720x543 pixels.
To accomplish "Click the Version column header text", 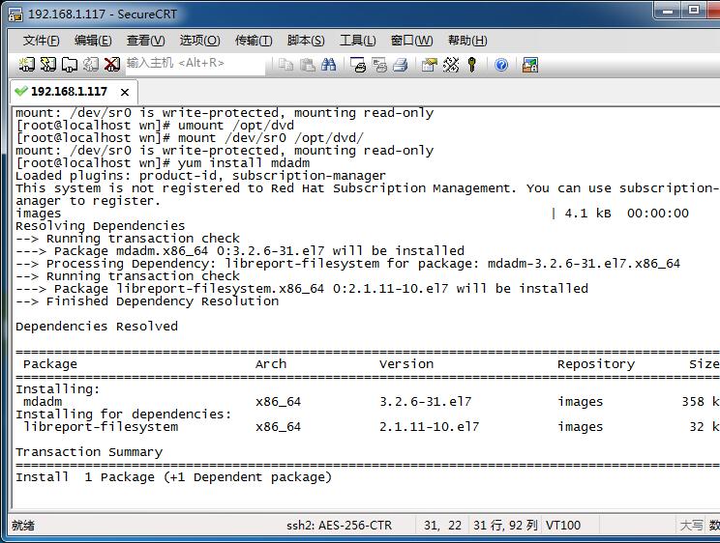I will tap(406, 364).
